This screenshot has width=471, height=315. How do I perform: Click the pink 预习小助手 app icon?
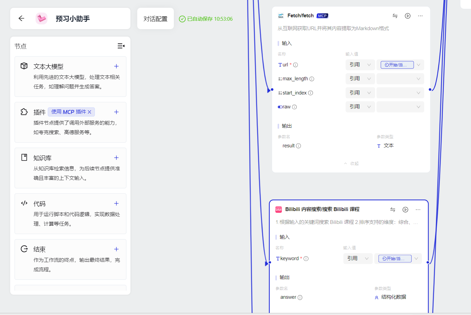(42, 18)
